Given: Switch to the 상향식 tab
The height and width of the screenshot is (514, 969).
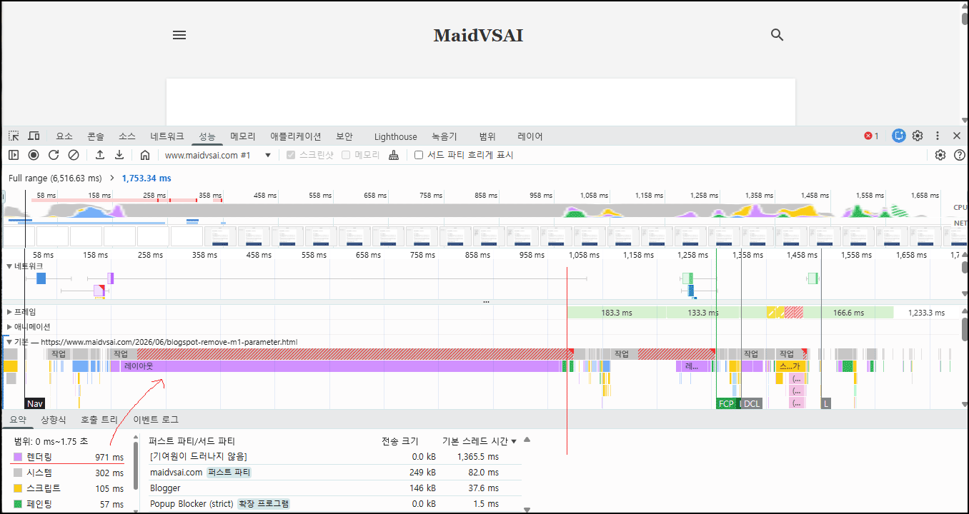Looking at the screenshot, I should pyautogui.click(x=53, y=420).
